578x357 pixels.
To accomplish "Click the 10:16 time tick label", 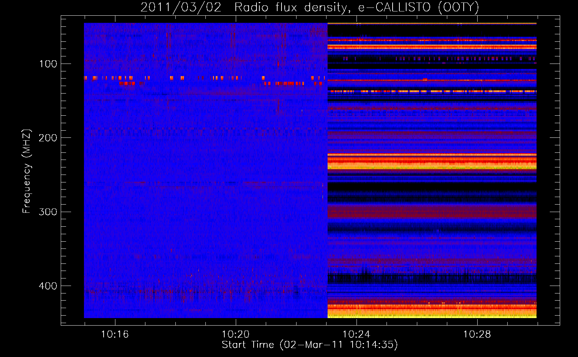I will pos(115,335).
